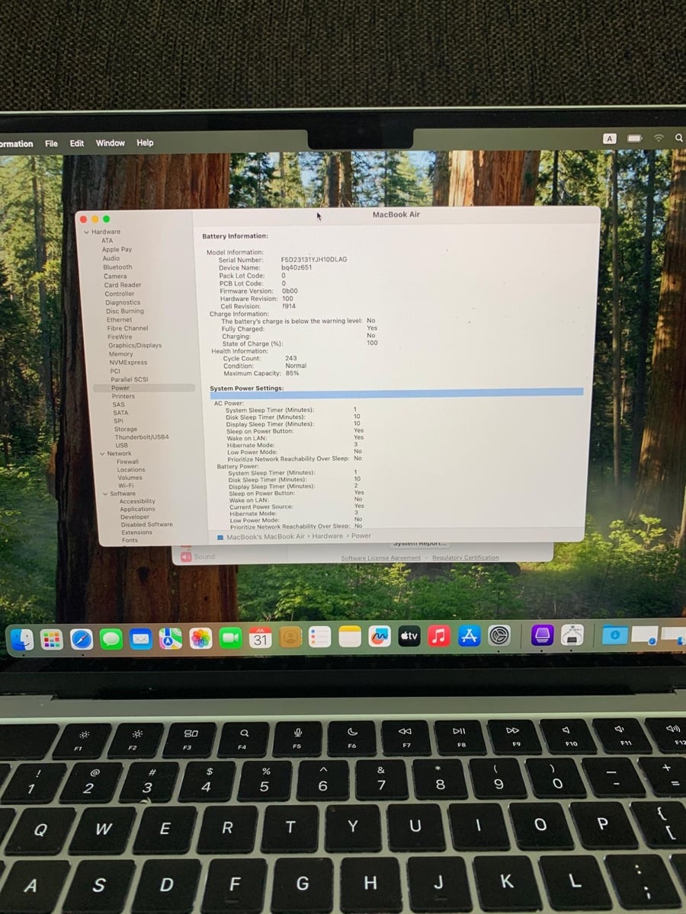Image resolution: width=686 pixels, height=914 pixels.
Task: Open Finder from the Dock
Action: tap(22, 639)
